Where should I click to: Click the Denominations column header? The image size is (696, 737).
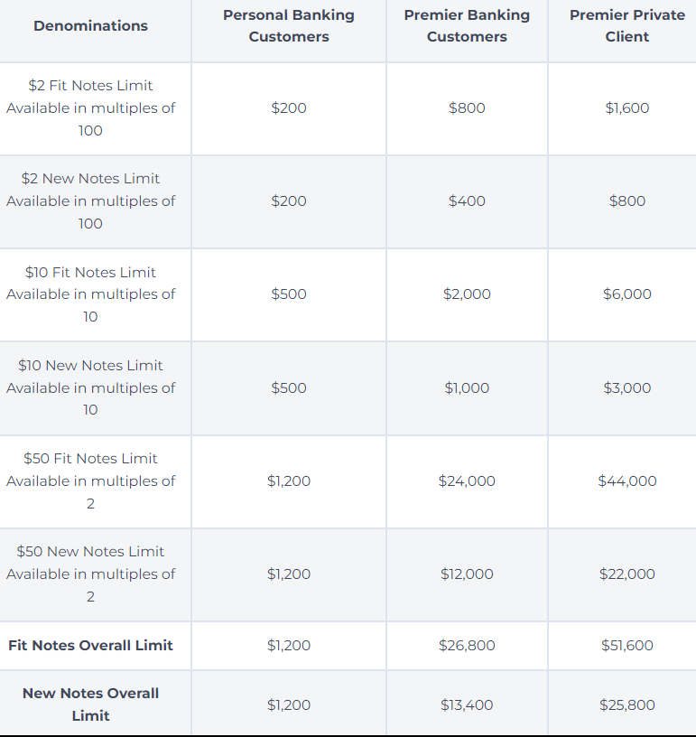pos(90,26)
